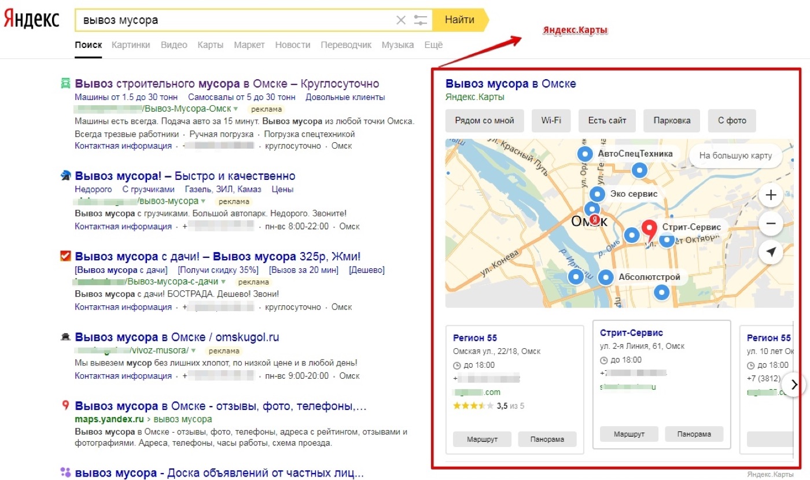
Task: Zoom out on the Omsk map
Action: [x=771, y=224]
